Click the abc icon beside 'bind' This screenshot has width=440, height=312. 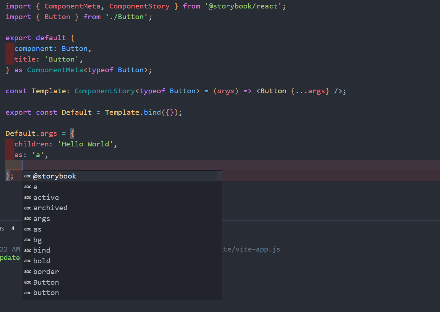pyautogui.click(x=27, y=250)
